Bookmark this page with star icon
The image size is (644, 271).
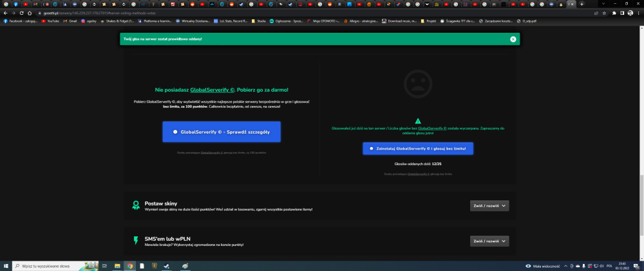click(x=604, y=13)
